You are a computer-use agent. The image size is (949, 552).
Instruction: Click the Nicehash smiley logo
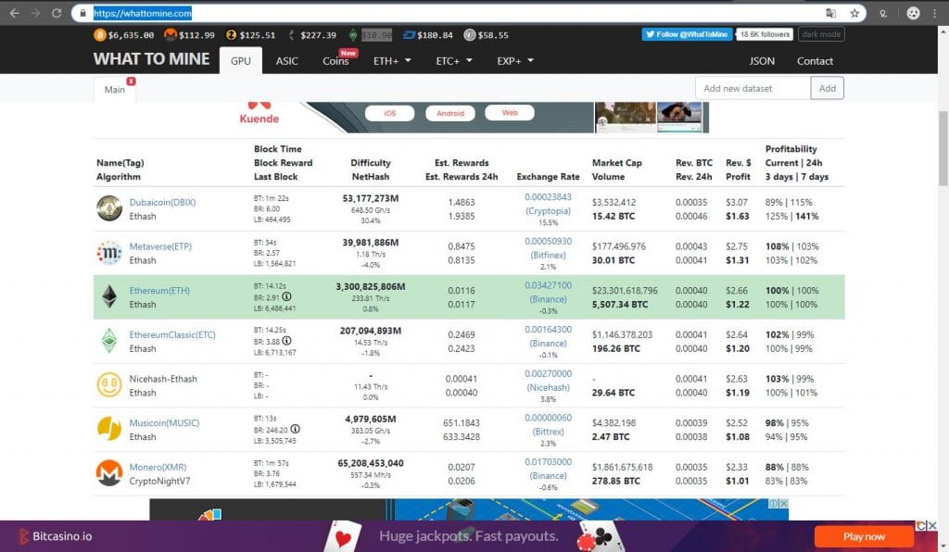[109, 384]
